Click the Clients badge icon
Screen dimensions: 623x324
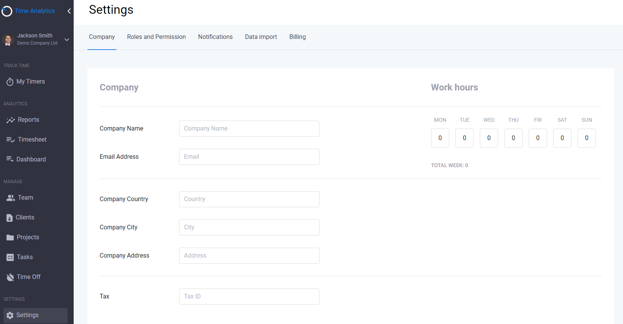(10, 218)
